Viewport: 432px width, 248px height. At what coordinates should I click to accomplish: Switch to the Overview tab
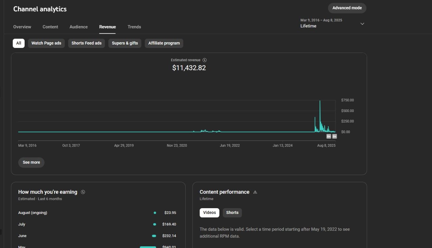tap(22, 27)
